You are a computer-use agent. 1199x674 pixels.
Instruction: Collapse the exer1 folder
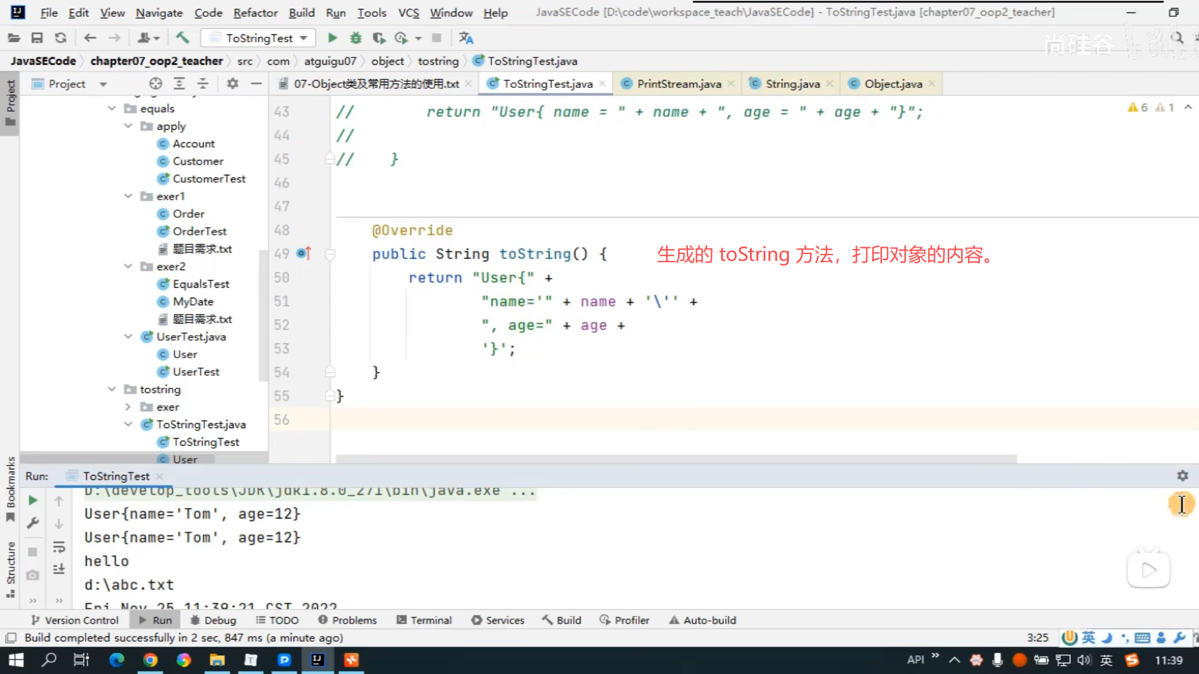click(128, 196)
